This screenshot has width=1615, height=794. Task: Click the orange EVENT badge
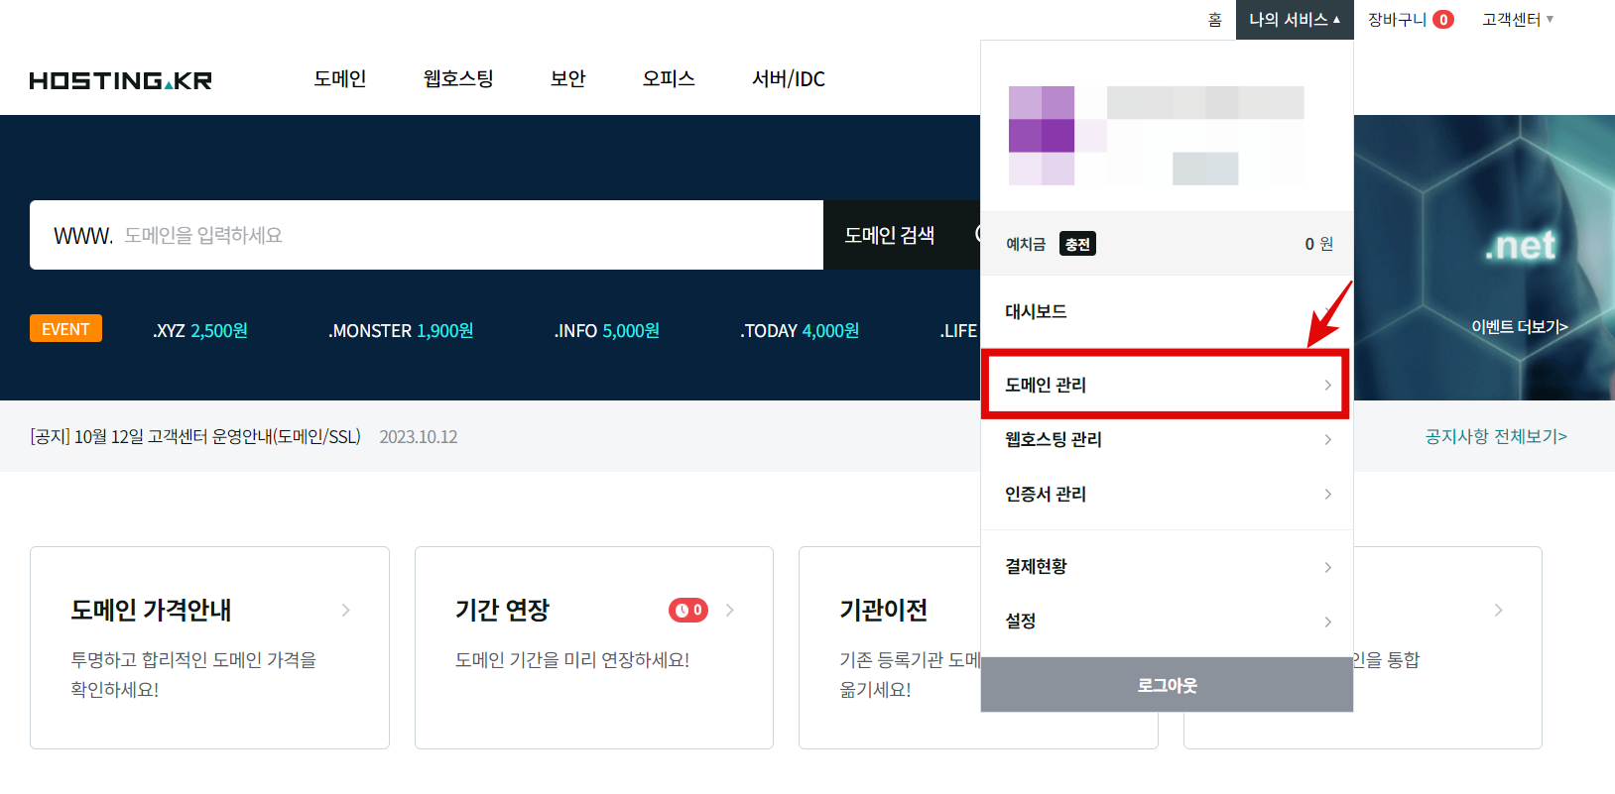65,329
